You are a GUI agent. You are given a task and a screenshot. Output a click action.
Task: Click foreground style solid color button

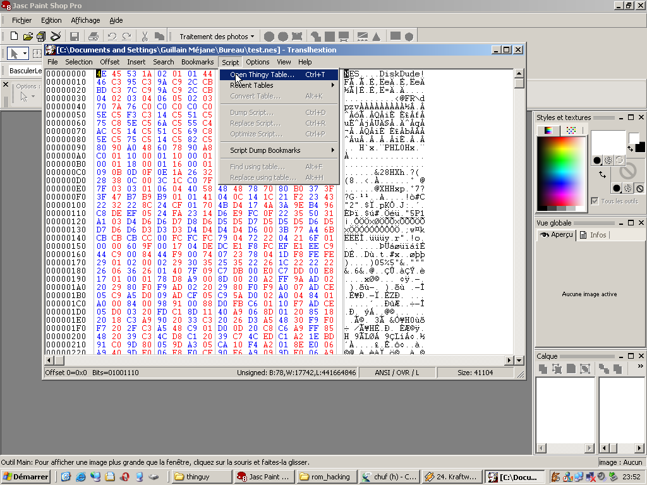(596, 160)
